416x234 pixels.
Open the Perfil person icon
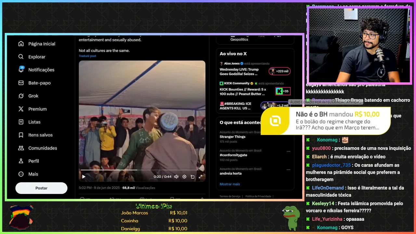[x=21, y=161]
